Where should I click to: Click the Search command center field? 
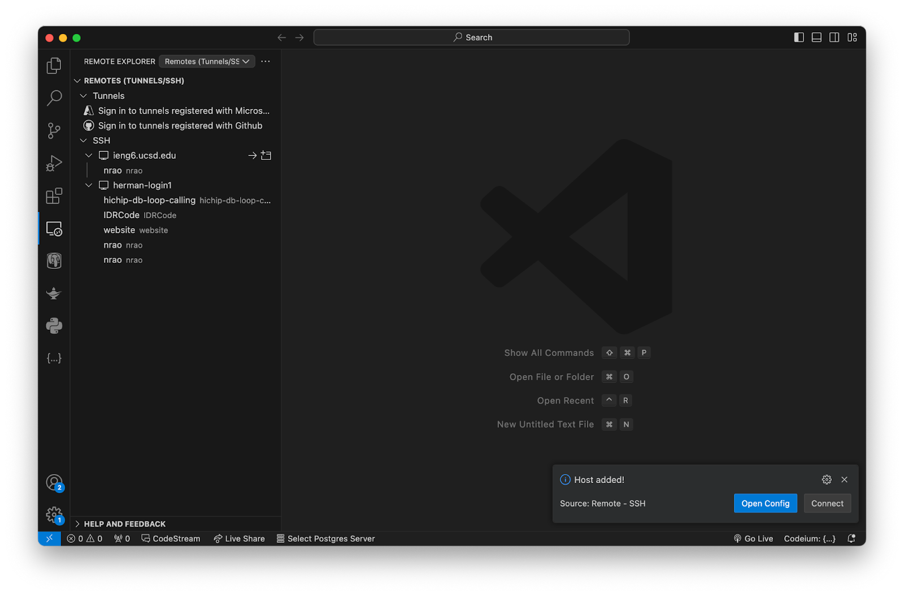tap(471, 37)
